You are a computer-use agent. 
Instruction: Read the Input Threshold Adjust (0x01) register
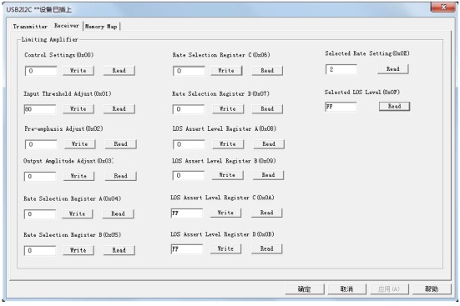pos(119,108)
